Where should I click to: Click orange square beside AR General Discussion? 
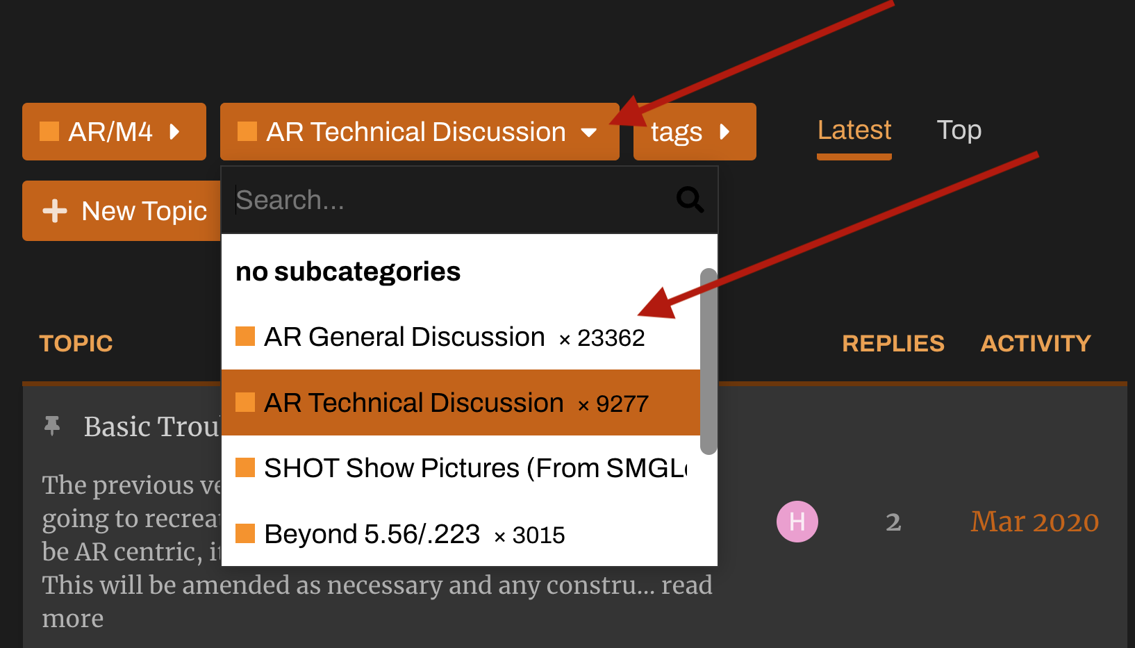pos(245,336)
